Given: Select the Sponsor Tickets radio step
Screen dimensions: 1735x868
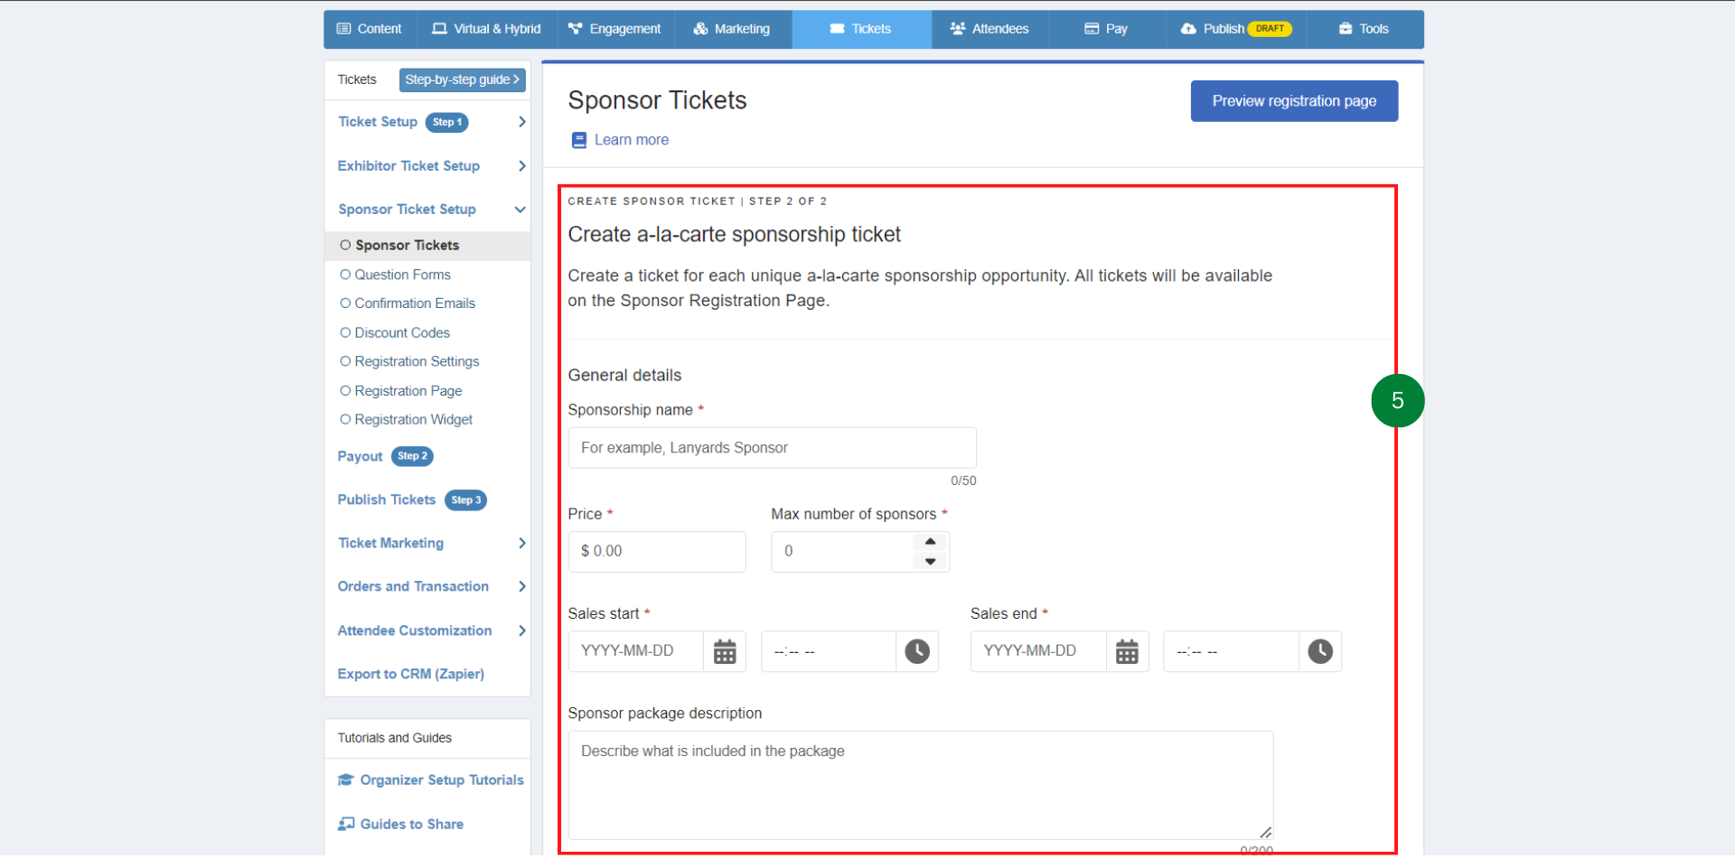Looking at the screenshot, I should click(345, 245).
